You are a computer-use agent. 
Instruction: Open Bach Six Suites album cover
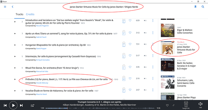click(168, 65)
